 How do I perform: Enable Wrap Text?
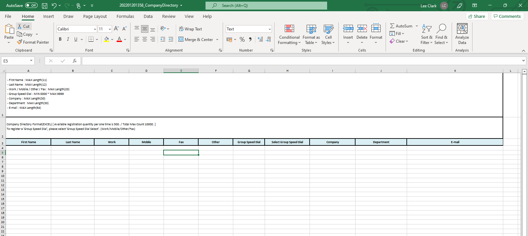coord(190,29)
